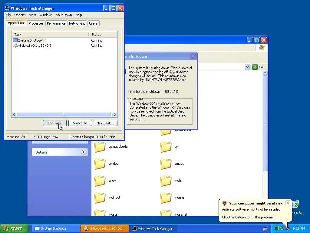310x233 pixels.
Task: Open the Start menu
Action: [x=14, y=228]
